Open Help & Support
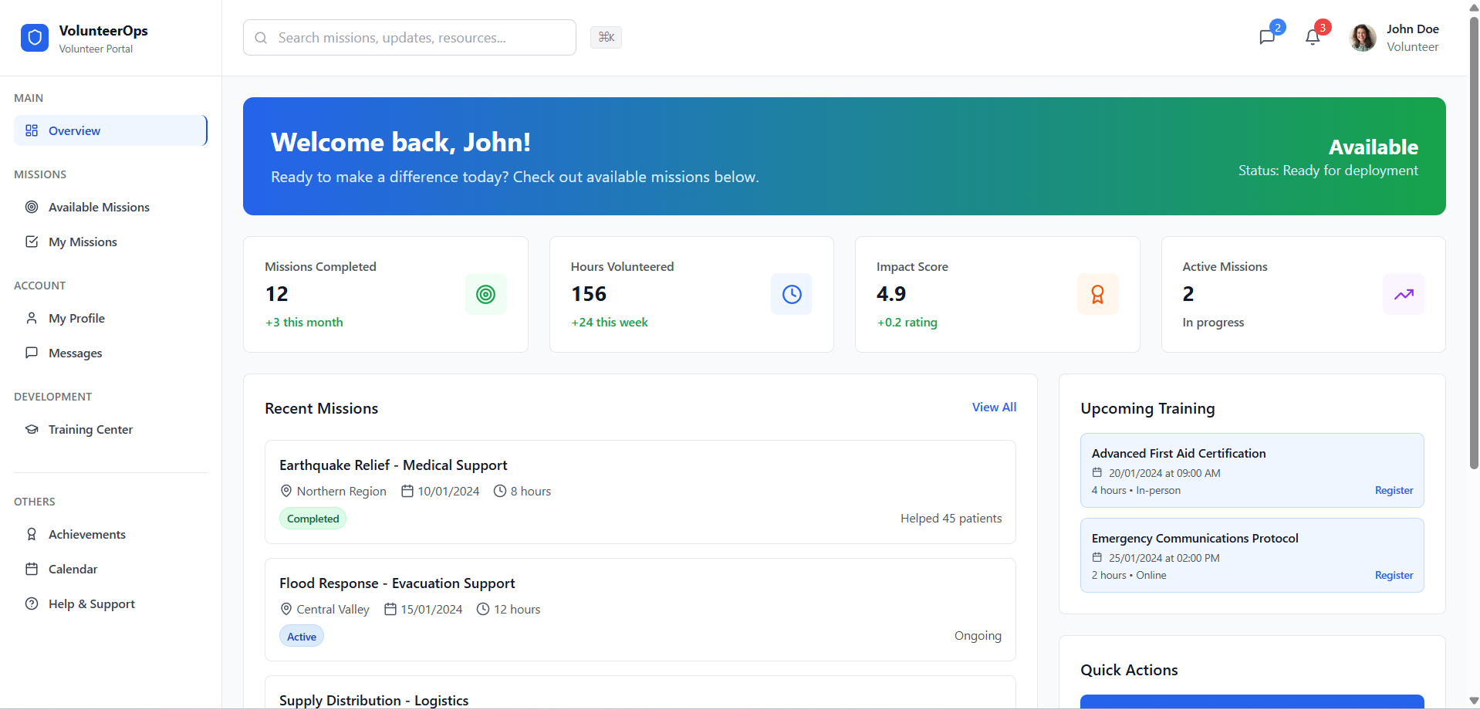 pyautogui.click(x=110, y=603)
